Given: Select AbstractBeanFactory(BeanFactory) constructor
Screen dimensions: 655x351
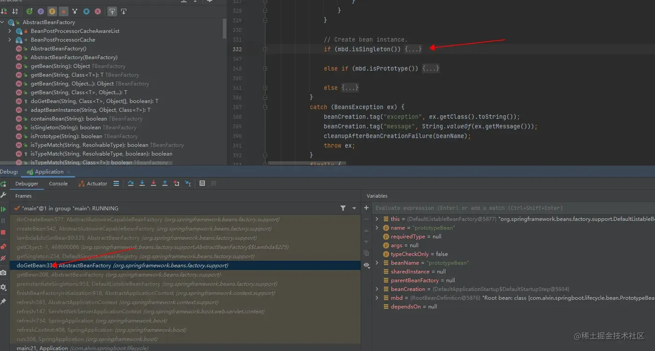Looking at the screenshot, I should pos(74,57).
